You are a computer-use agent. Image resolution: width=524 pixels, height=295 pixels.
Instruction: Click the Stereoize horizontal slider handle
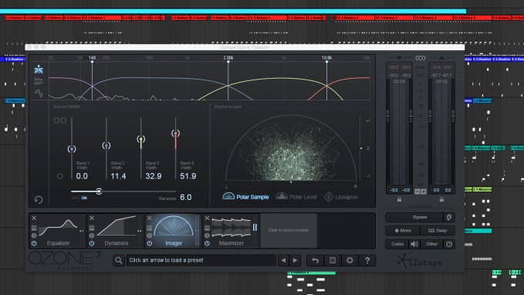pyautogui.click(x=99, y=192)
